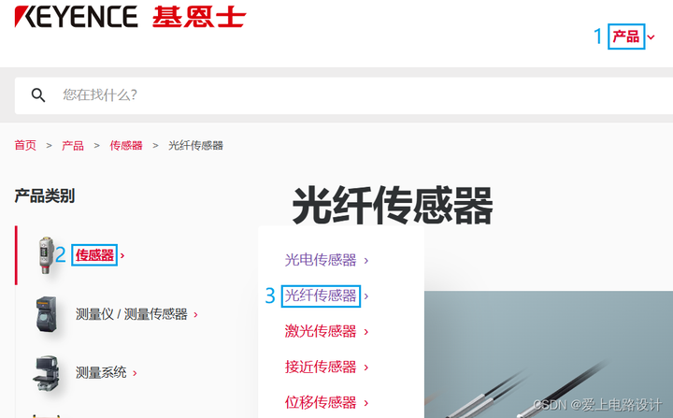Open 传感器 breadcrumb link
The width and height of the screenshot is (673, 418).
point(126,145)
